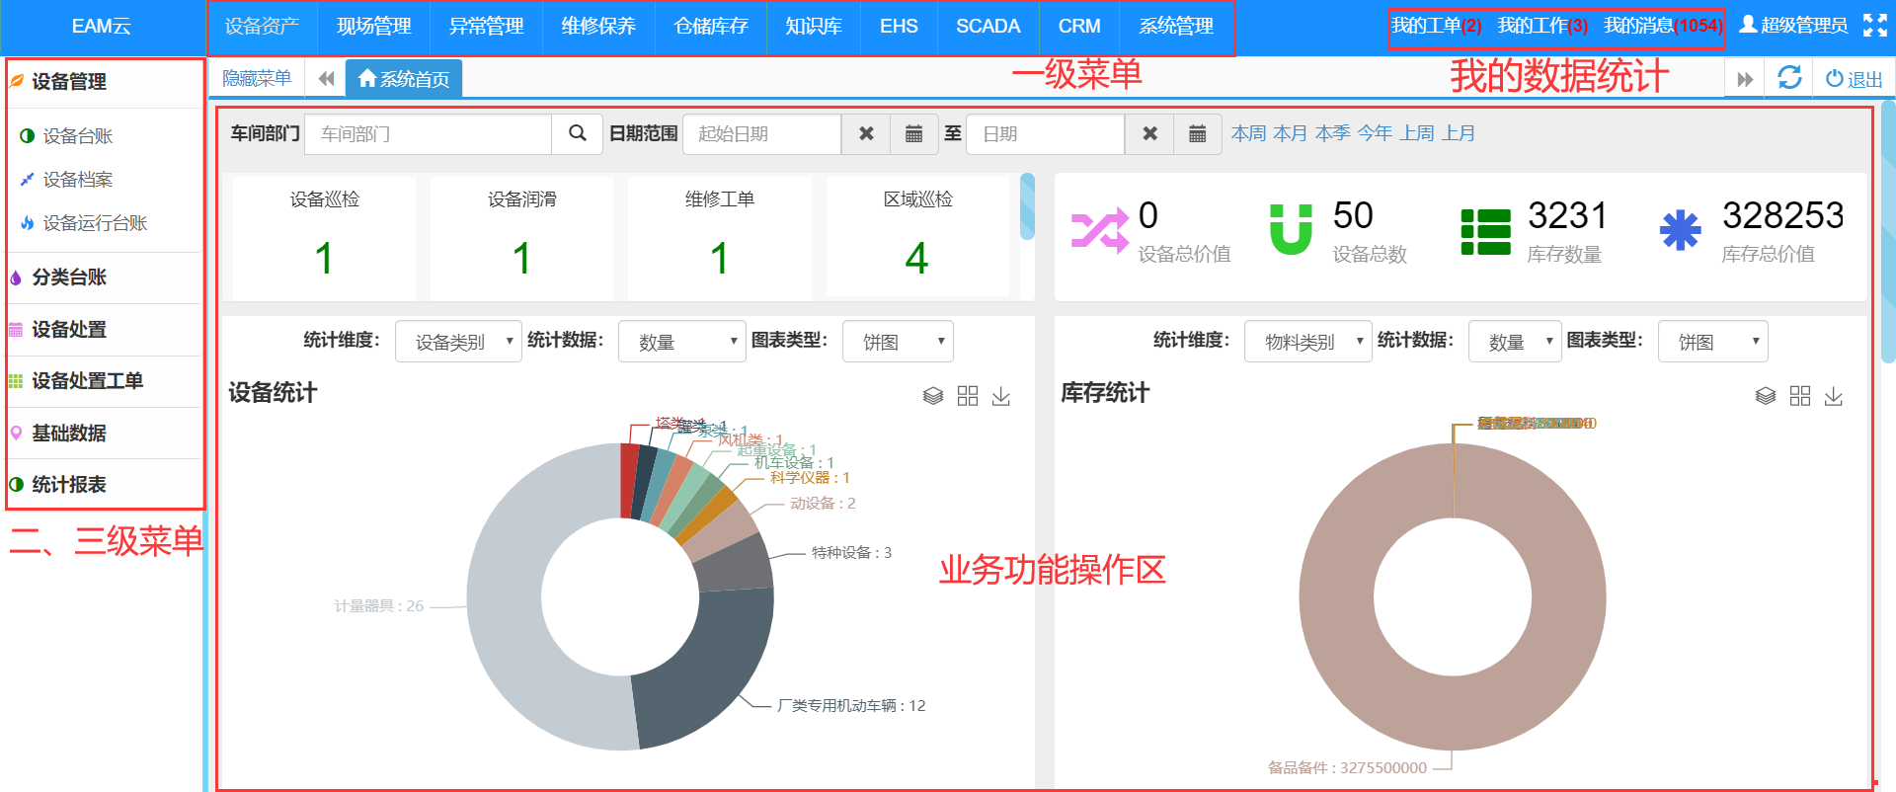
Task: Switch to the 系统首页 tab
Action: pyautogui.click(x=404, y=78)
